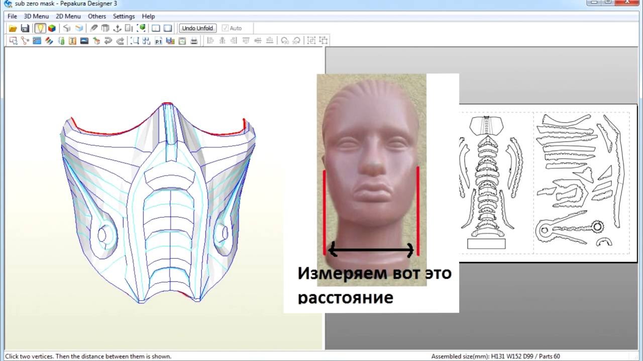Switch to the split-pane window layout icon
Image resolution: width=643 pixels, height=361 pixels.
[x=156, y=28]
